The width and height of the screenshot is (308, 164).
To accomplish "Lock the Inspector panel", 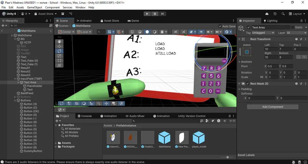I will pyautogui.click(x=301, y=21).
